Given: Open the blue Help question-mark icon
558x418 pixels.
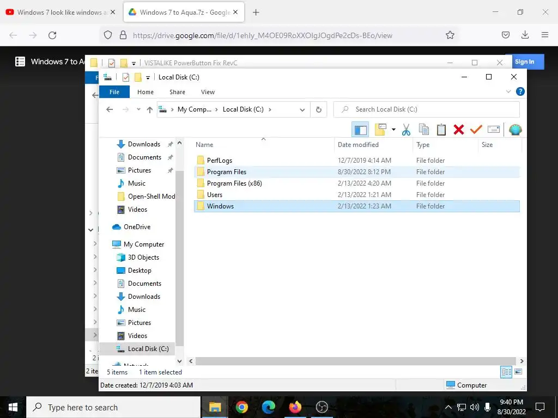Looking at the screenshot, I should click(x=520, y=91).
